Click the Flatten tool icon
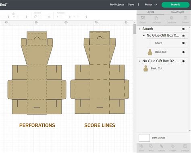Screen dimensions: 191x153 [x=173, y=146]
